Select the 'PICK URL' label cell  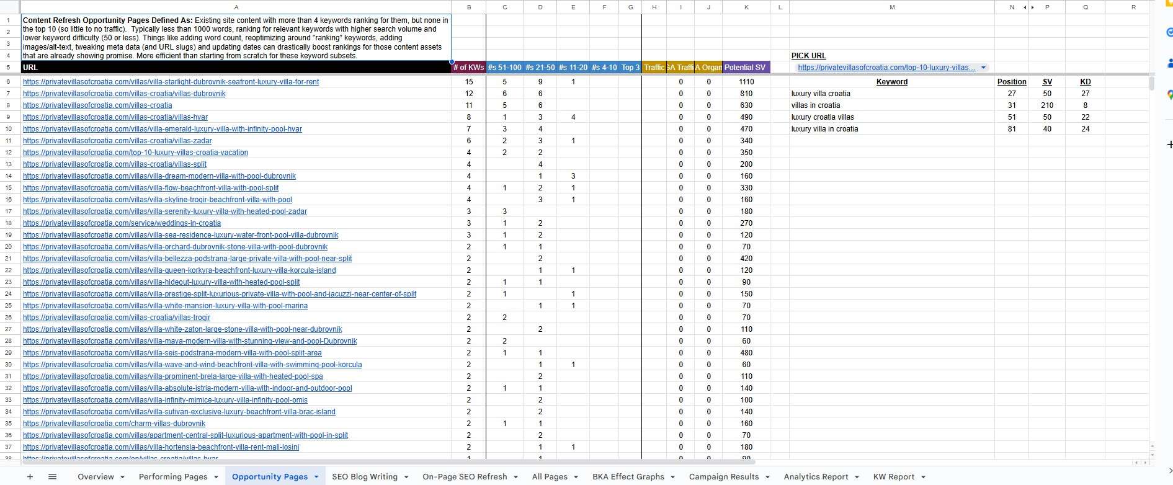coord(892,56)
